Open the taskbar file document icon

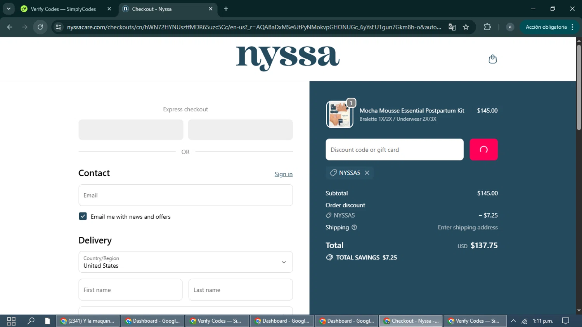[x=47, y=321]
